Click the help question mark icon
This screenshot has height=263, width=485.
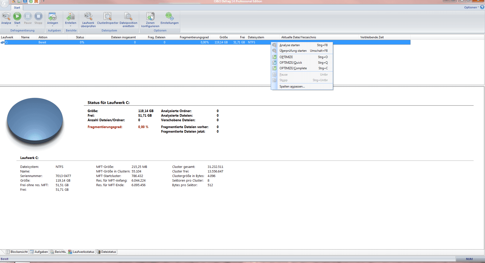(482, 7)
